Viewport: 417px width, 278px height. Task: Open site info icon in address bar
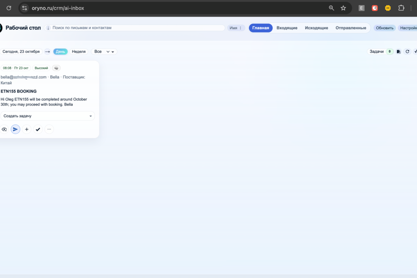point(25,8)
